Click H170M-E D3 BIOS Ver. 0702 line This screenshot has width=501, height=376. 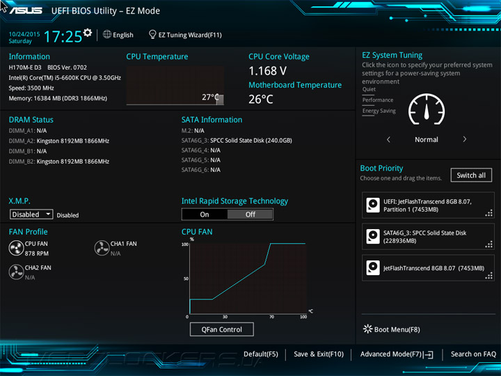click(x=48, y=68)
